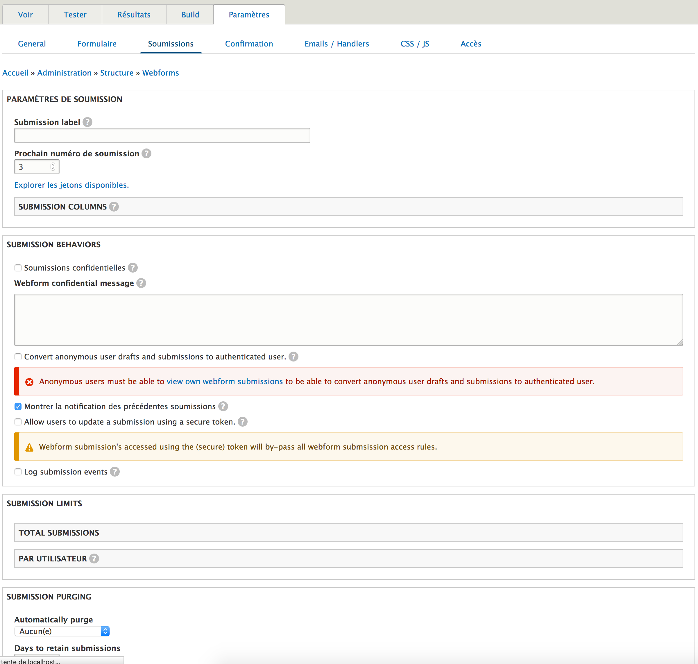The height and width of the screenshot is (664, 698).
Task: Open help for Submission label
Action: [x=87, y=122]
